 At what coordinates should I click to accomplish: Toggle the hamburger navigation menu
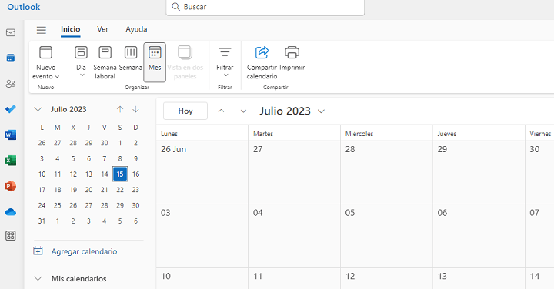(42, 30)
